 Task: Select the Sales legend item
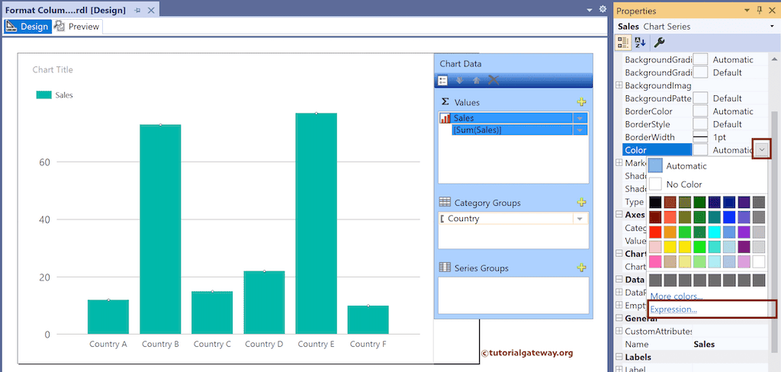(x=54, y=95)
